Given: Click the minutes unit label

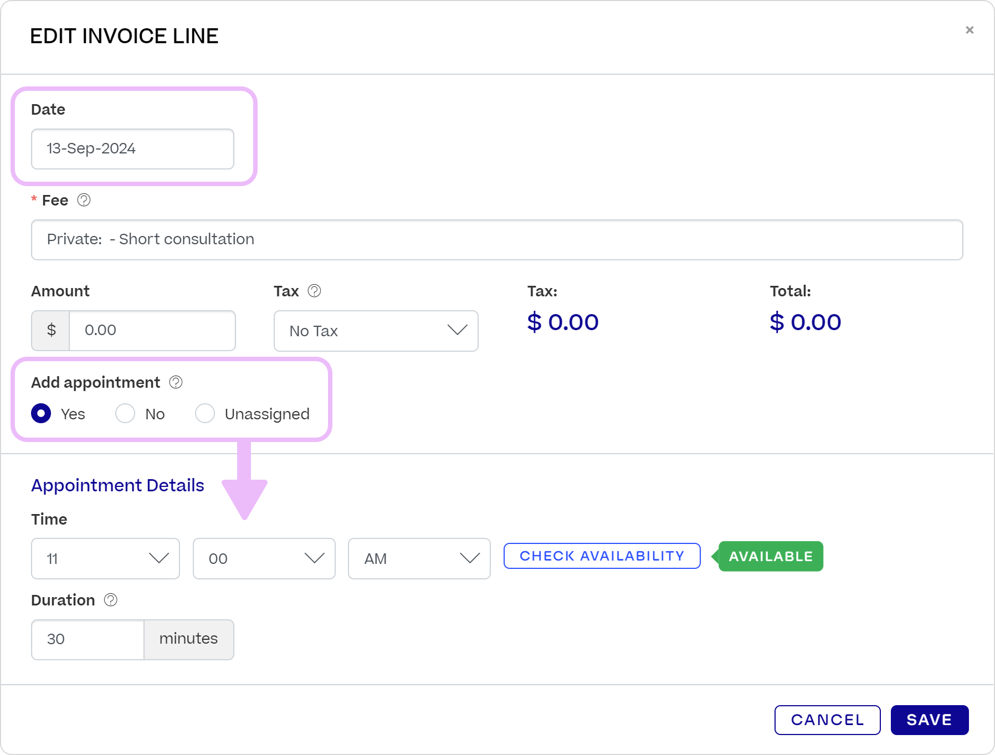Looking at the screenshot, I should (189, 640).
